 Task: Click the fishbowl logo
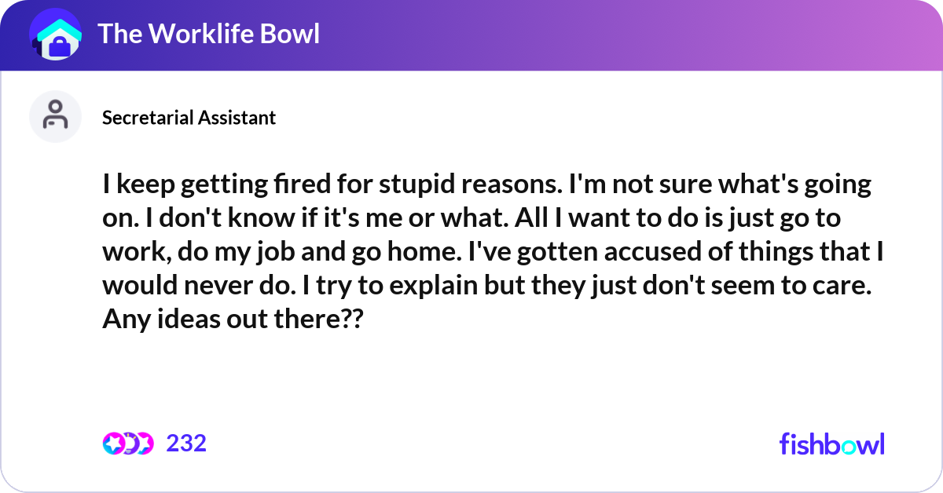[831, 444]
